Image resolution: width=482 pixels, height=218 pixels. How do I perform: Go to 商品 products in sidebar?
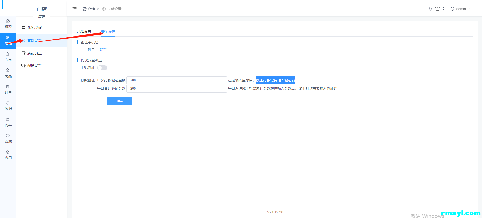(8, 73)
